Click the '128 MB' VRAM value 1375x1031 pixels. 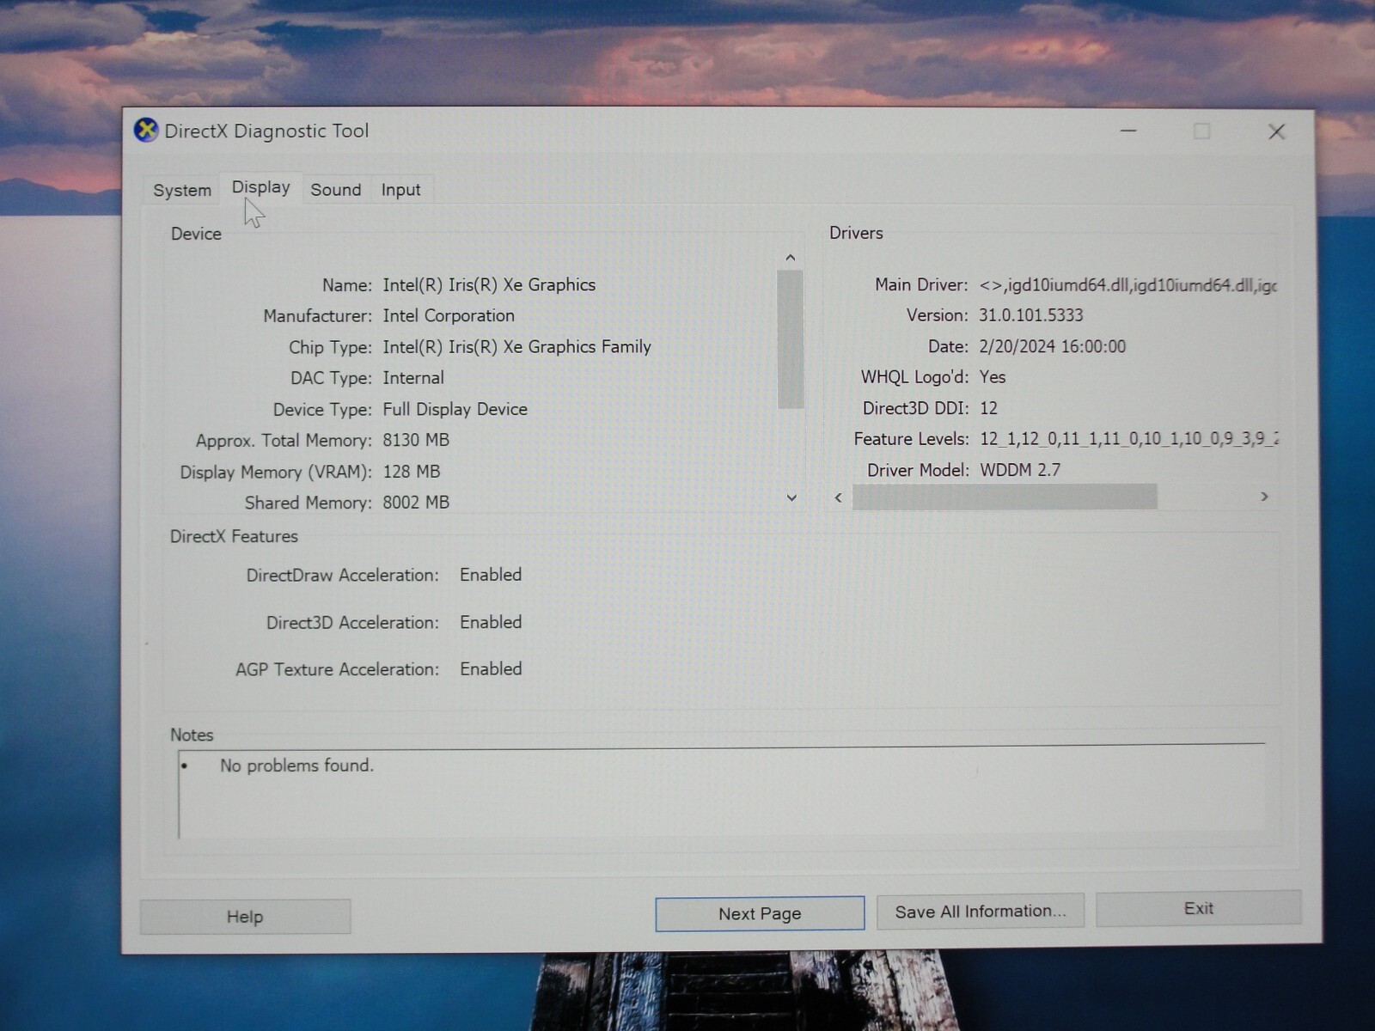[412, 472]
